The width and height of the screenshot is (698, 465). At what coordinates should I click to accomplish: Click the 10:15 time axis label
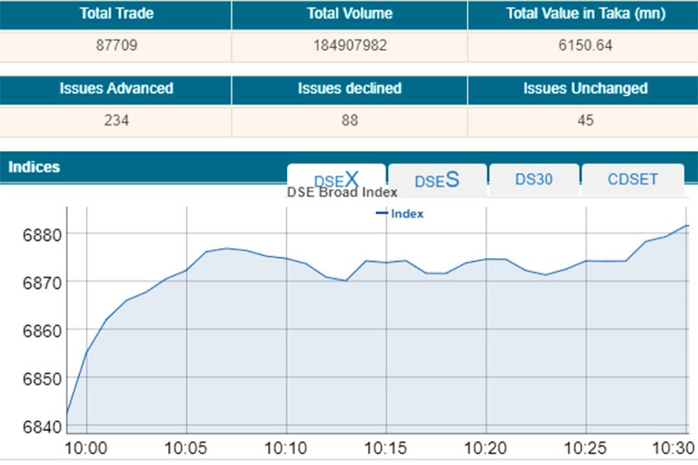click(x=386, y=449)
